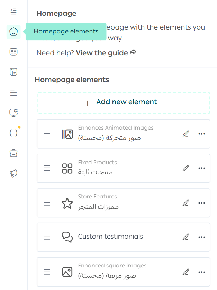The image size is (217, 290).
Task: Open more options for Store Features
Action: point(201,203)
